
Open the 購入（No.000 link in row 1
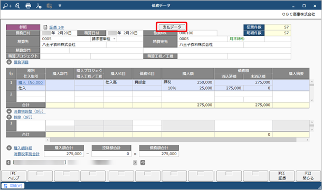pyautogui.click(x=31, y=82)
